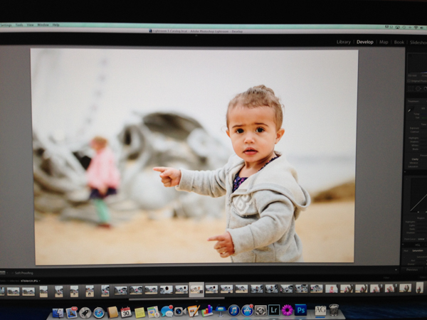
Task: Switch to the Library module
Action: [344, 42]
